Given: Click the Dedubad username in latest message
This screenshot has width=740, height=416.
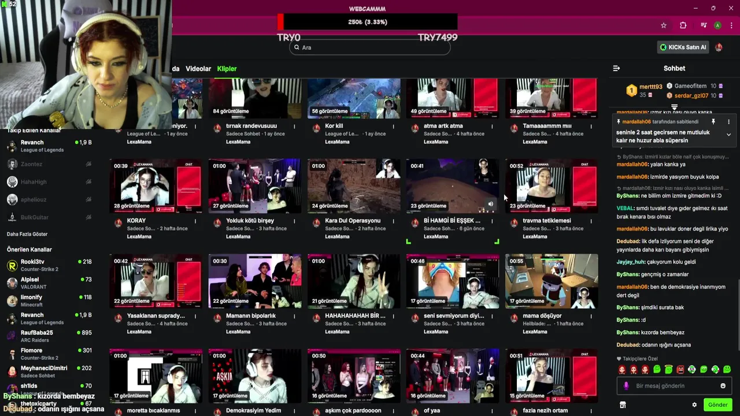Looking at the screenshot, I should pos(628,345).
